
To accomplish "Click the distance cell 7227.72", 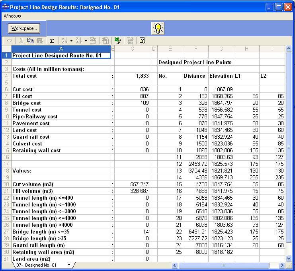I will 195,239.
